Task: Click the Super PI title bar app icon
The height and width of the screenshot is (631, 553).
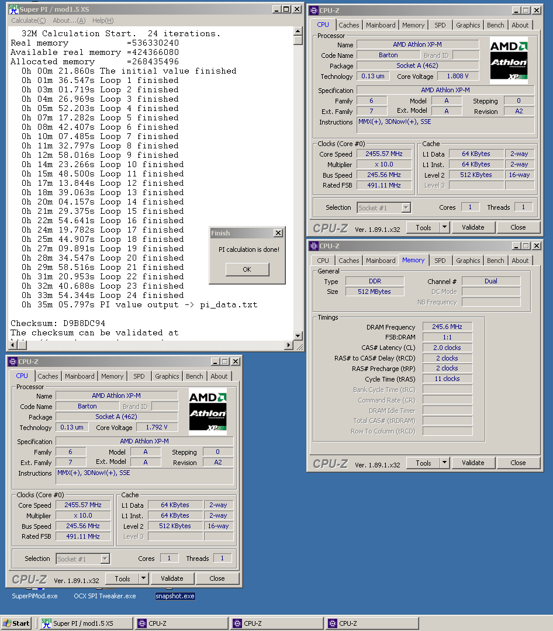Action: click(x=13, y=9)
